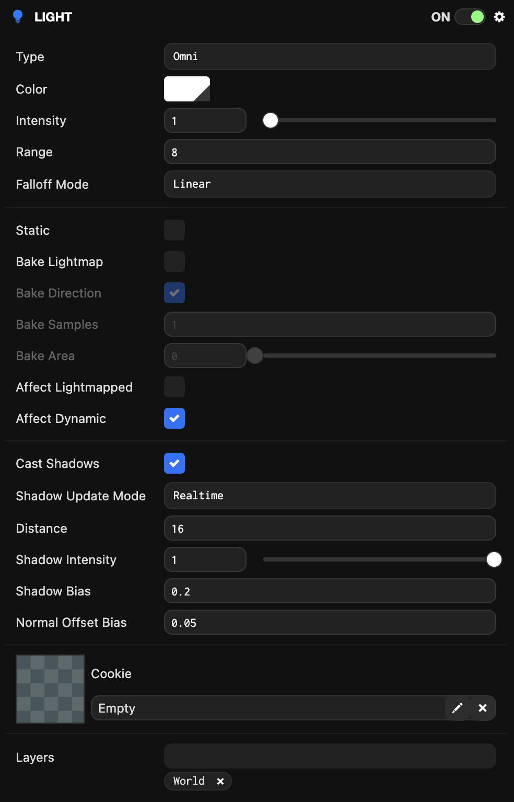Disable Affect Dynamic
The height and width of the screenshot is (802, 514).
[x=174, y=418]
